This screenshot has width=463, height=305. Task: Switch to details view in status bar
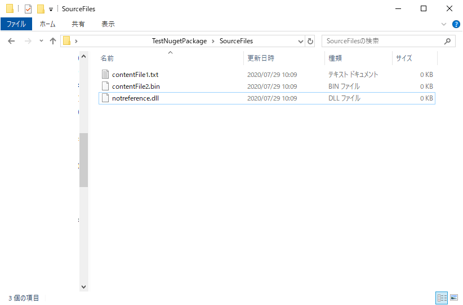[442, 298]
